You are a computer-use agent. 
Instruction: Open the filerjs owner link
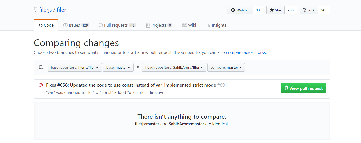coord(45,10)
